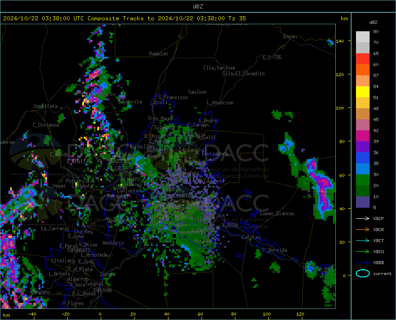The height and width of the screenshot is (320, 396).
Task: Click the Anchoris map label
Action: tap(113, 243)
